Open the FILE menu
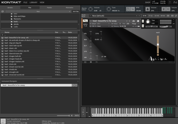This screenshot has height=124, width=178. (x=25, y=2)
